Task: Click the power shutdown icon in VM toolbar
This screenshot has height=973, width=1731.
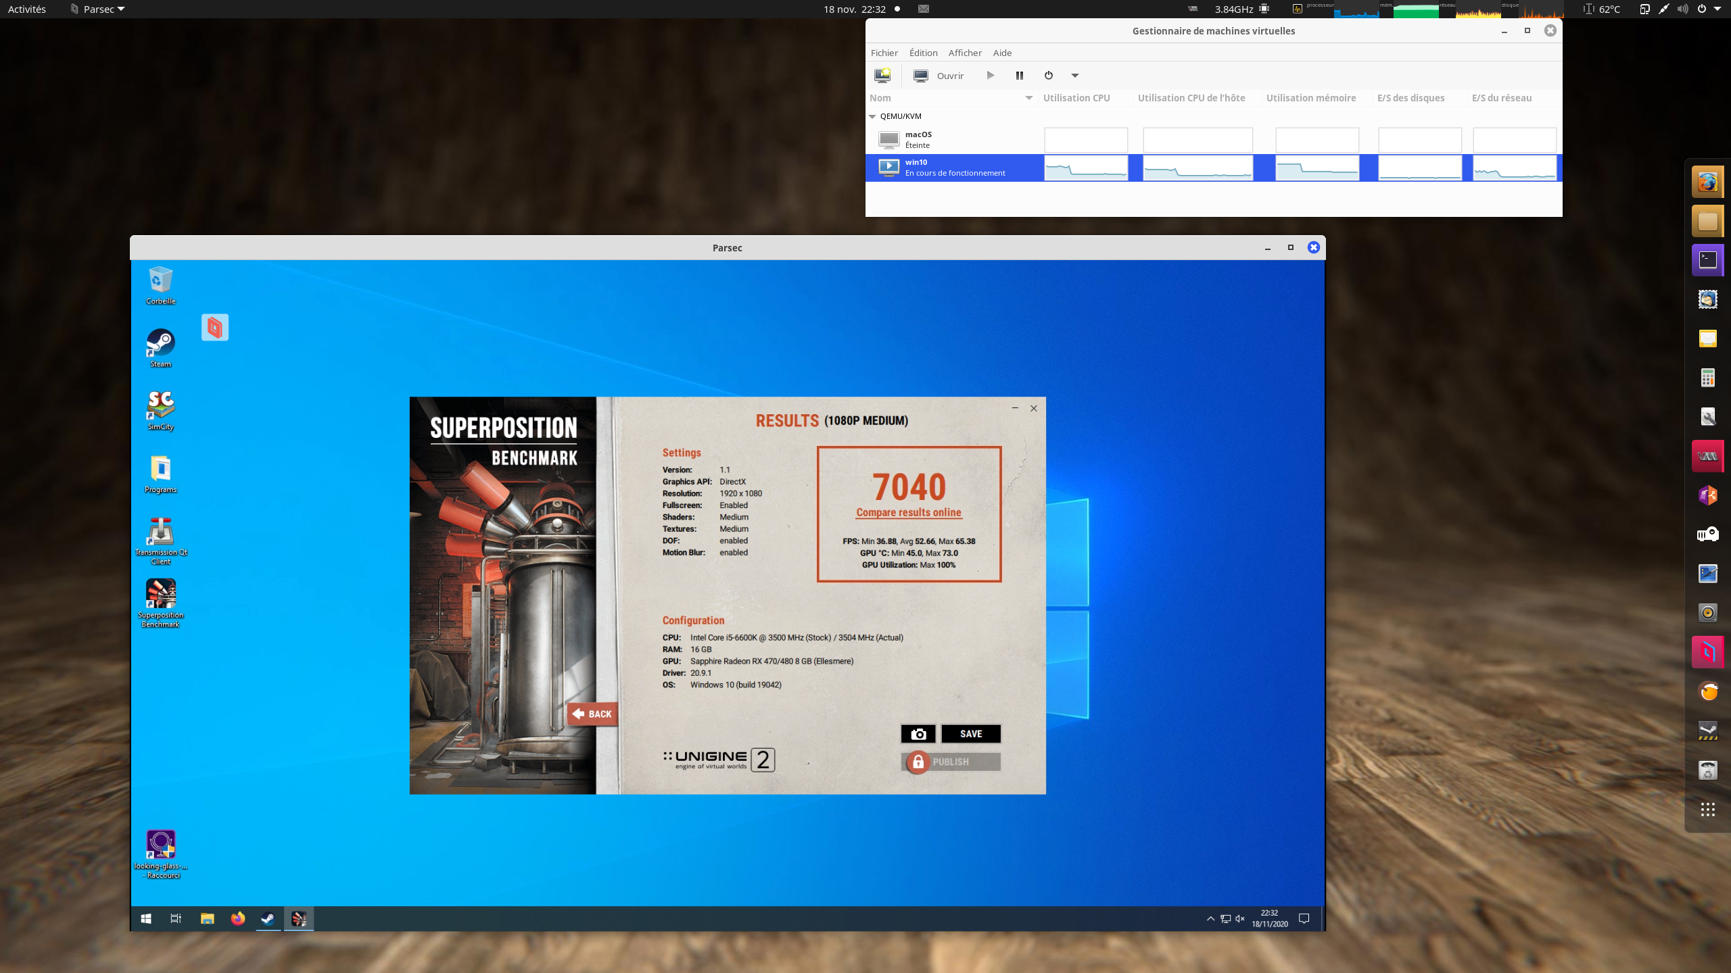Action: click(1048, 76)
